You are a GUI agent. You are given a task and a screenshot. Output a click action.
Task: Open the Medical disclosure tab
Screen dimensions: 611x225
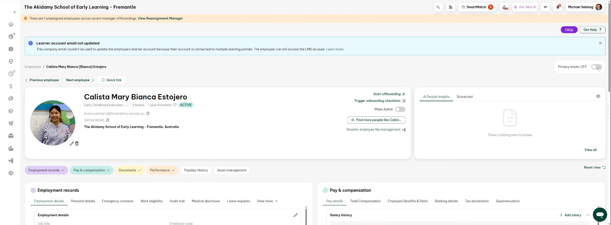pyautogui.click(x=206, y=201)
